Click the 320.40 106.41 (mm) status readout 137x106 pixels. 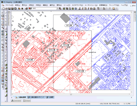click(83, 104)
